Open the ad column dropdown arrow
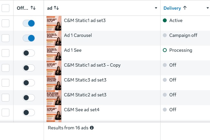 (x=156, y=8)
